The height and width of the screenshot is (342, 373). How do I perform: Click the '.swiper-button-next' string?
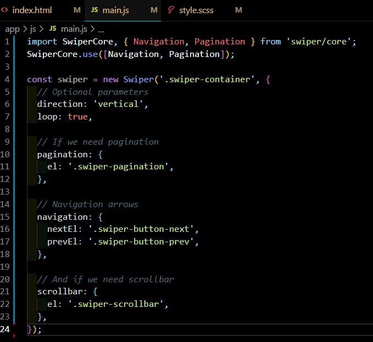(141, 229)
